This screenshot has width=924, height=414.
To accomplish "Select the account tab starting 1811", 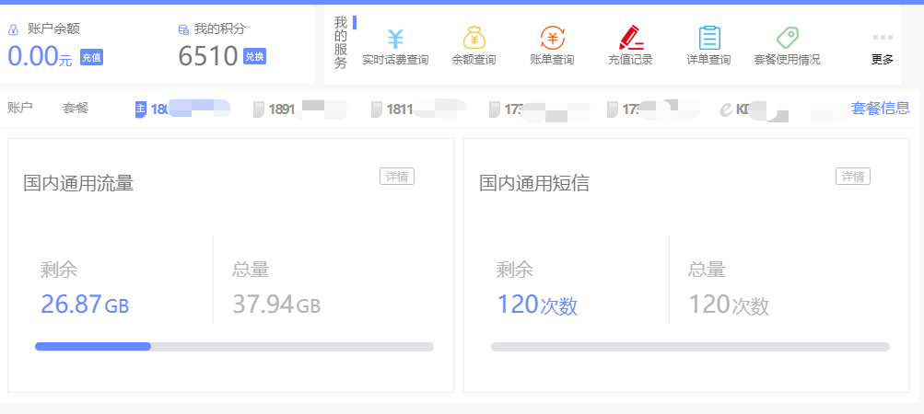I will [418, 109].
